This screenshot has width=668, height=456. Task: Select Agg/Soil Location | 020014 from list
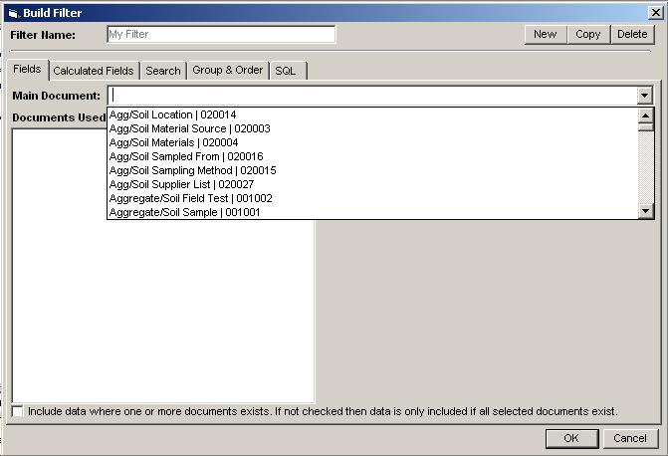click(x=172, y=114)
